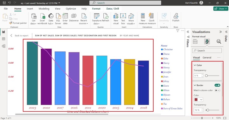Screen dimensions: 229x120
Task: Zoom in with the plus button
Action: pos(213,118)
